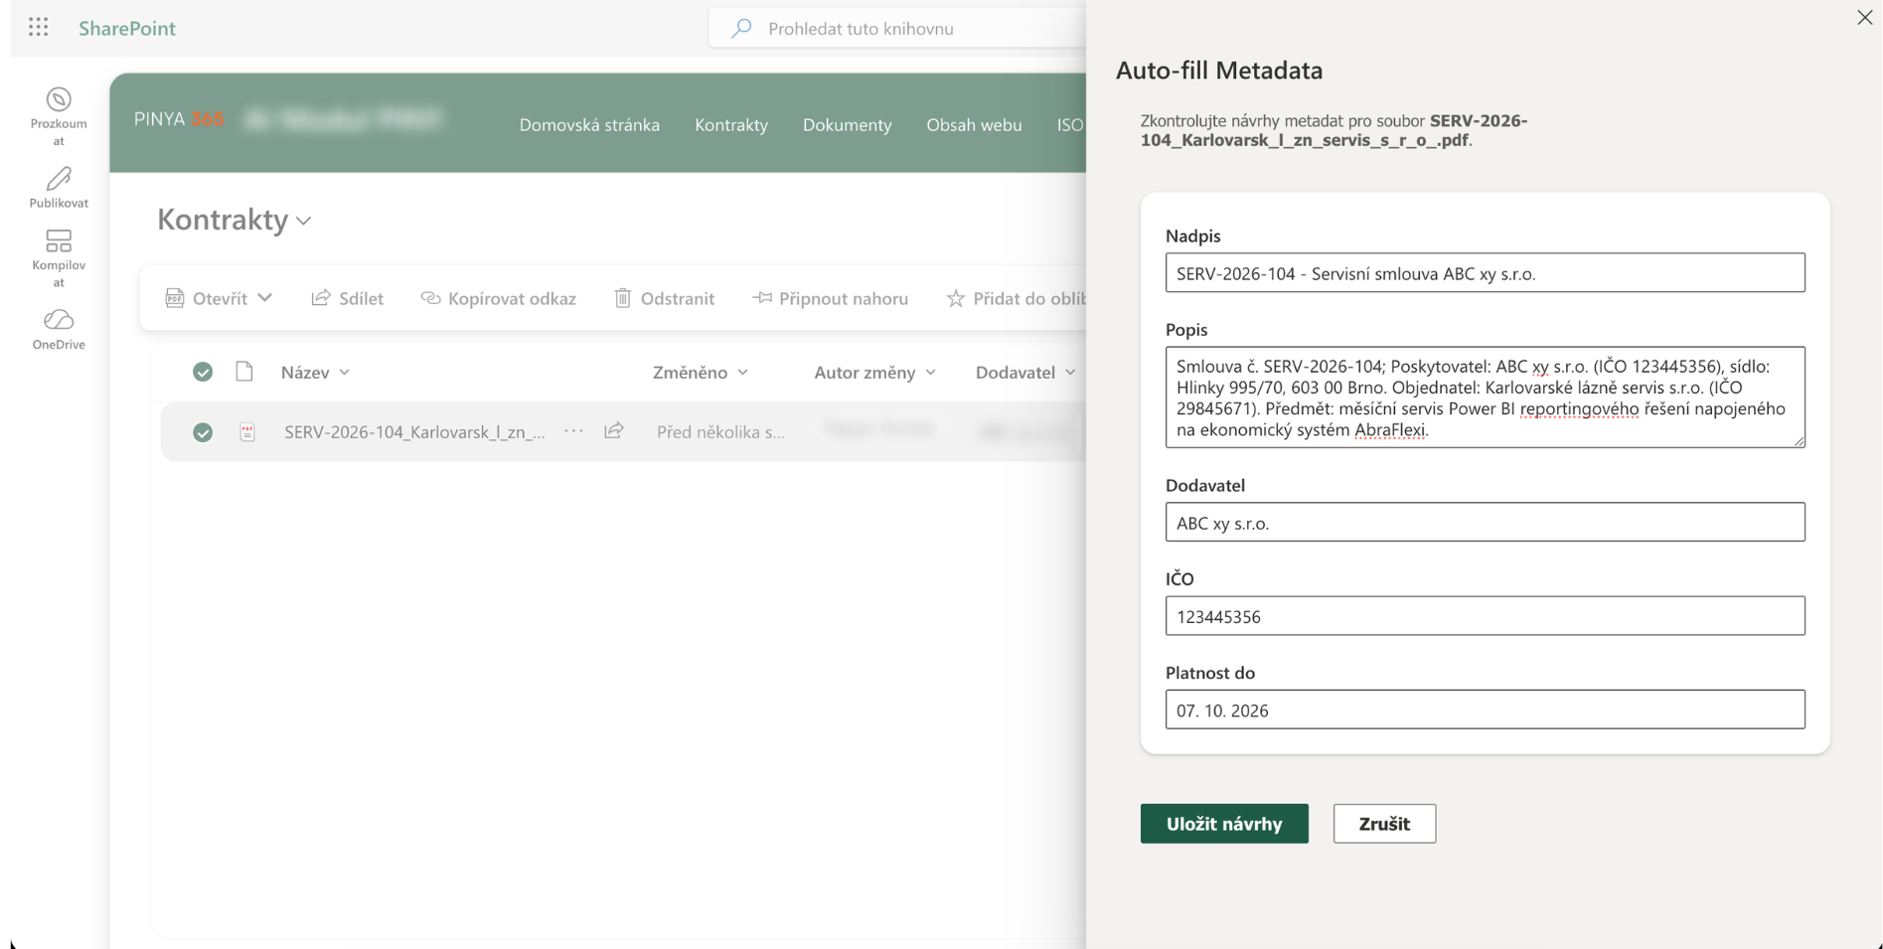The width and height of the screenshot is (1883, 949).
Task: Go to Obsah webu navigation tab
Action: [x=974, y=124]
